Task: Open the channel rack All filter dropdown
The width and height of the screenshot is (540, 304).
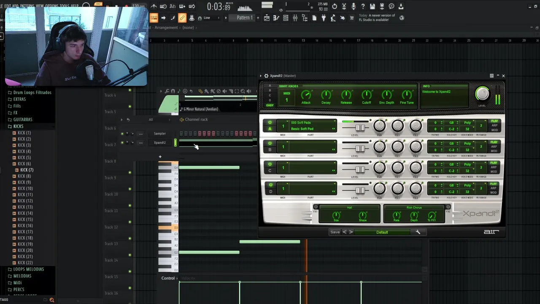Action: click(x=151, y=119)
